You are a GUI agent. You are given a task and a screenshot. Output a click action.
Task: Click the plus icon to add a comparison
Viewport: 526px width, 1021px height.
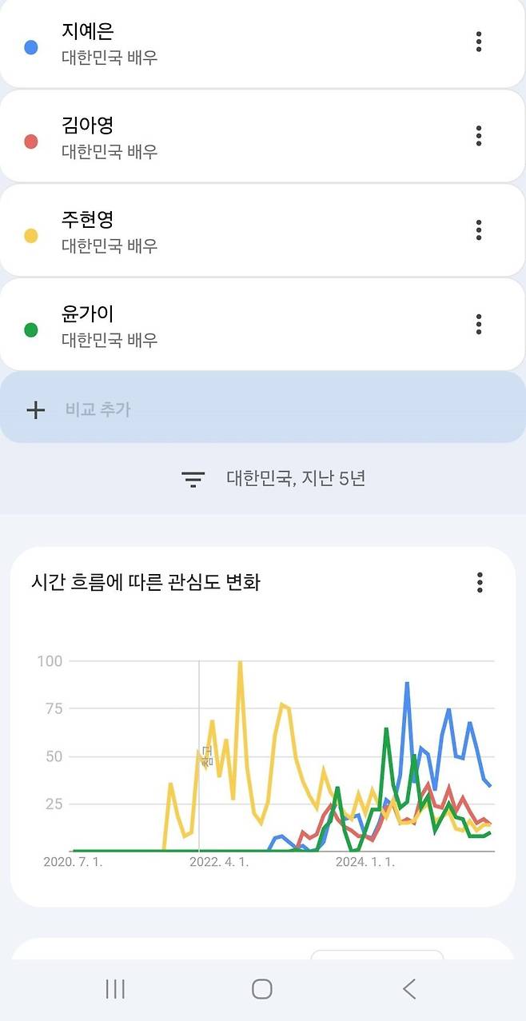pos(35,409)
